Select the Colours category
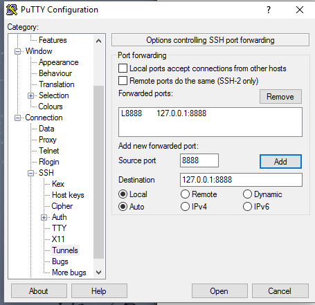Screen dimensions: 315x305 click(51, 107)
